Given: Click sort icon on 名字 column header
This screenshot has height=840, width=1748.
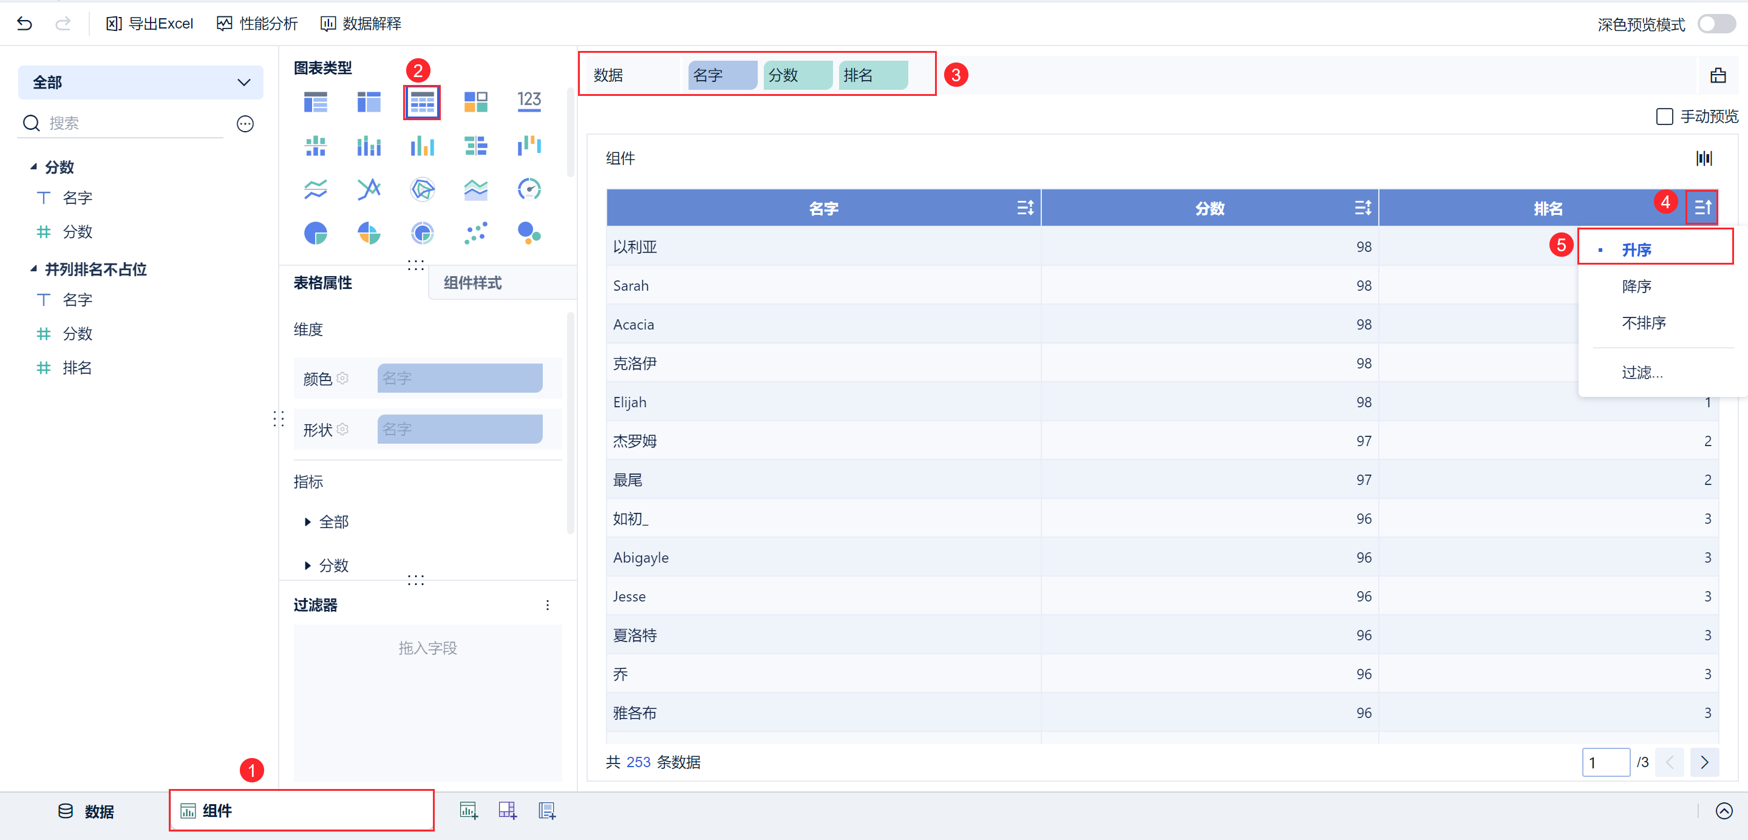Looking at the screenshot, I should 1025,208.
